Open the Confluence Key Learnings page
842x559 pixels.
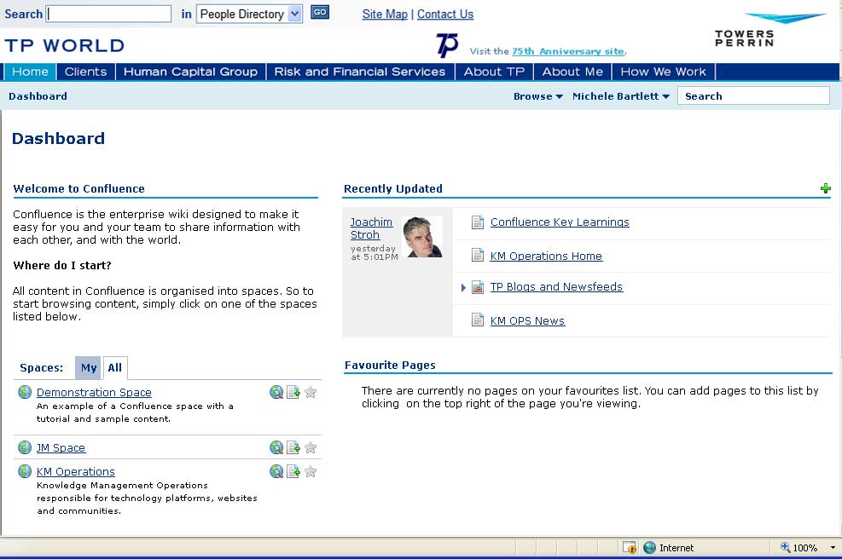coord(560,222)
